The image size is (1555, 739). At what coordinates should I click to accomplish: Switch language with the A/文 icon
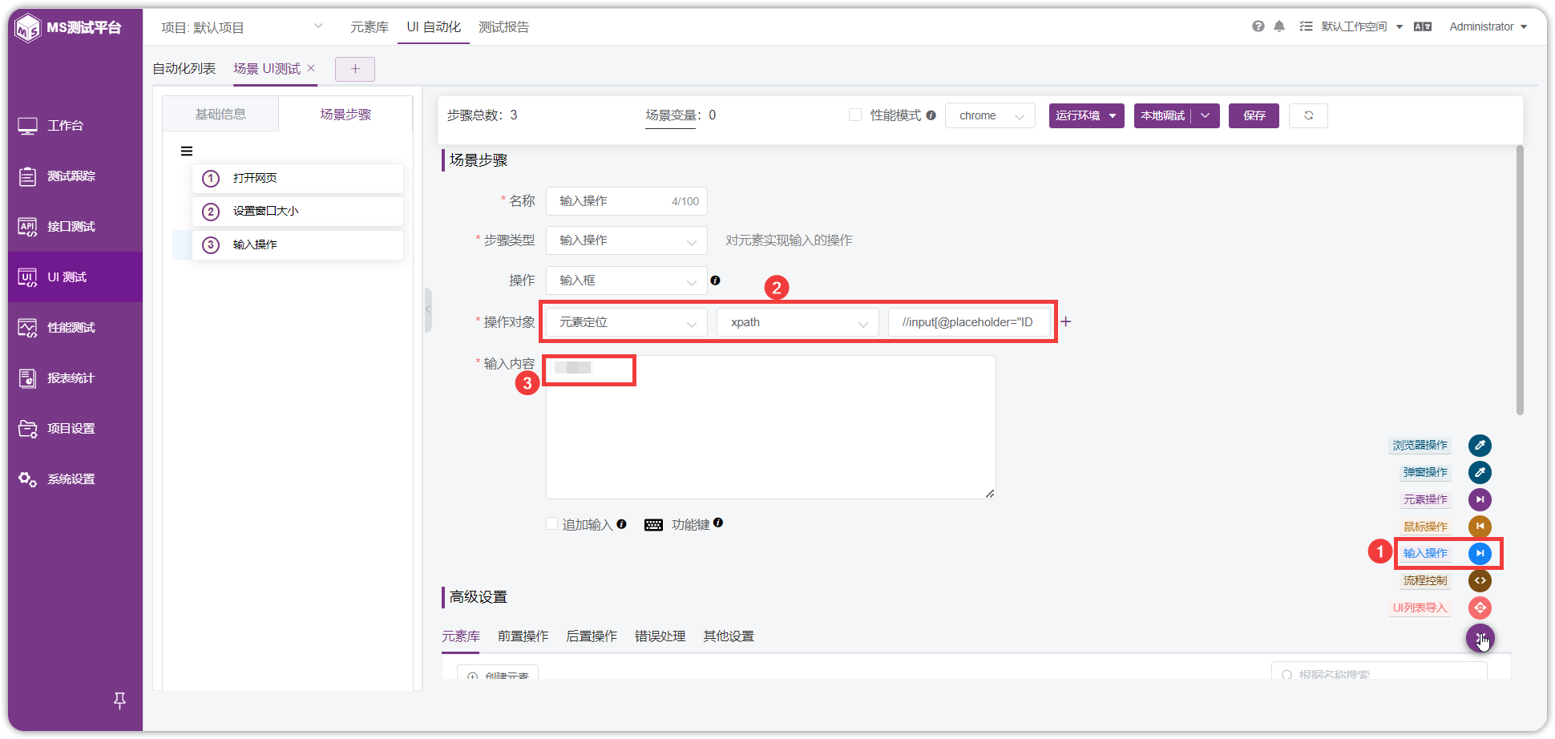1423,26
